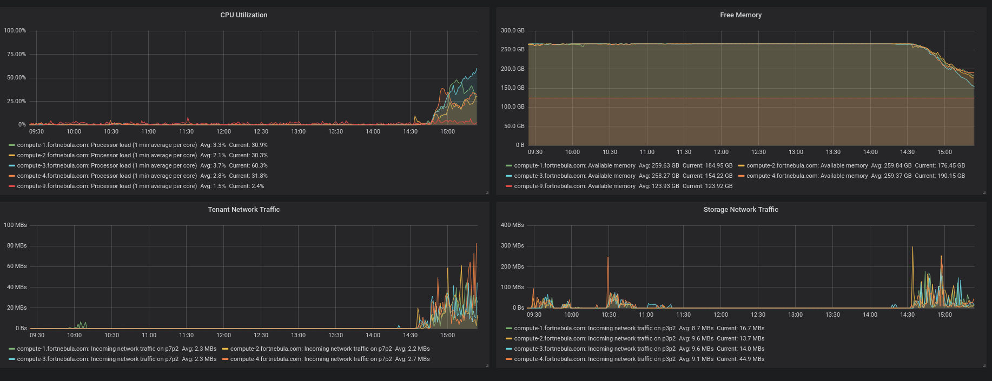
Task: Click the Free Memory panel resize handle
Action: (x=984, y=192)
